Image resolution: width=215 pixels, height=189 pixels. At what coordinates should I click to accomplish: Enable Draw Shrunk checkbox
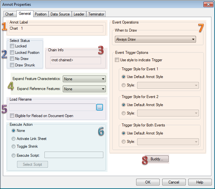[x=12, y=65]
